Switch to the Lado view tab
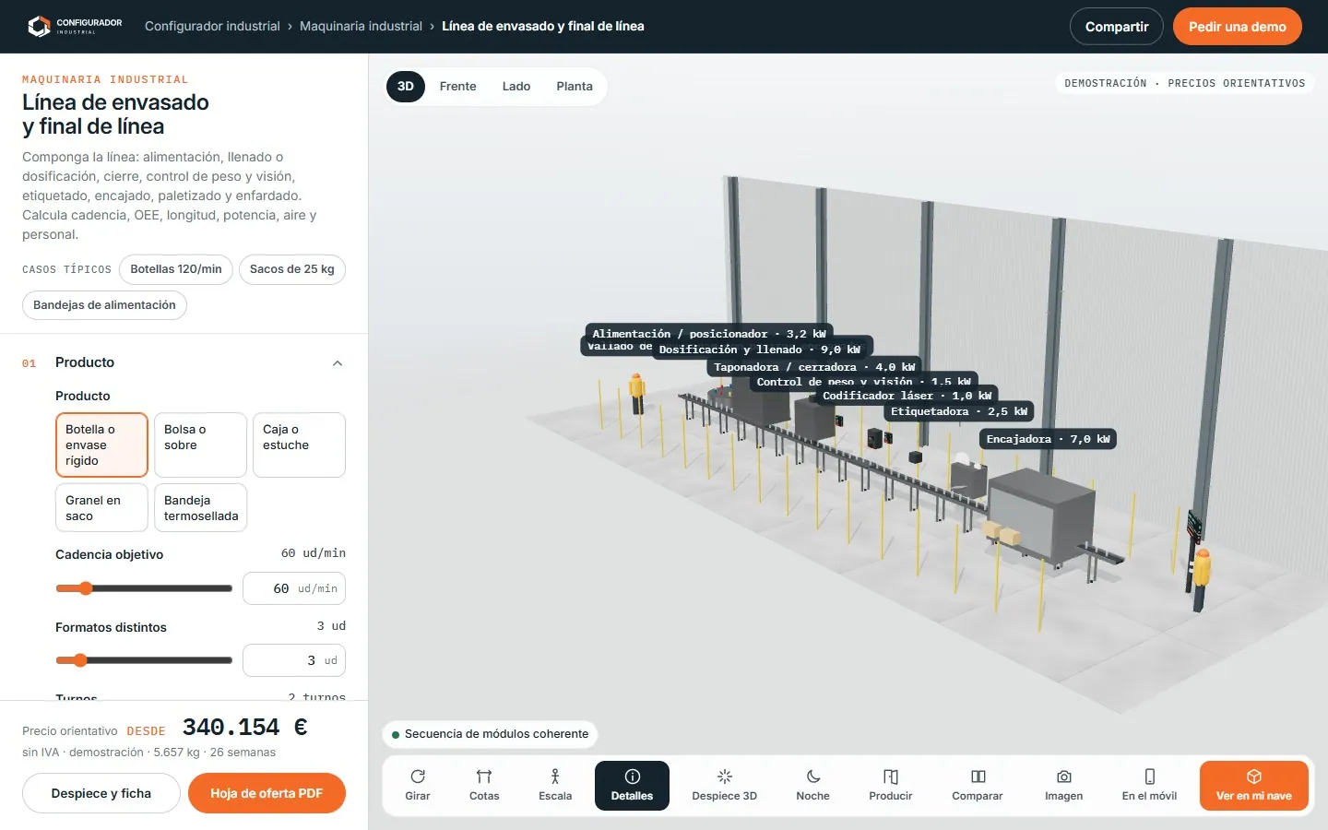The image size is (1328, 830). tap(516, 87)
